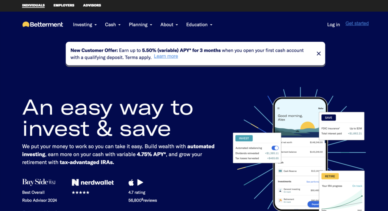The image size is (388, 211).
Task: Click the '4.7 rating' text
Action: (137, 192)
